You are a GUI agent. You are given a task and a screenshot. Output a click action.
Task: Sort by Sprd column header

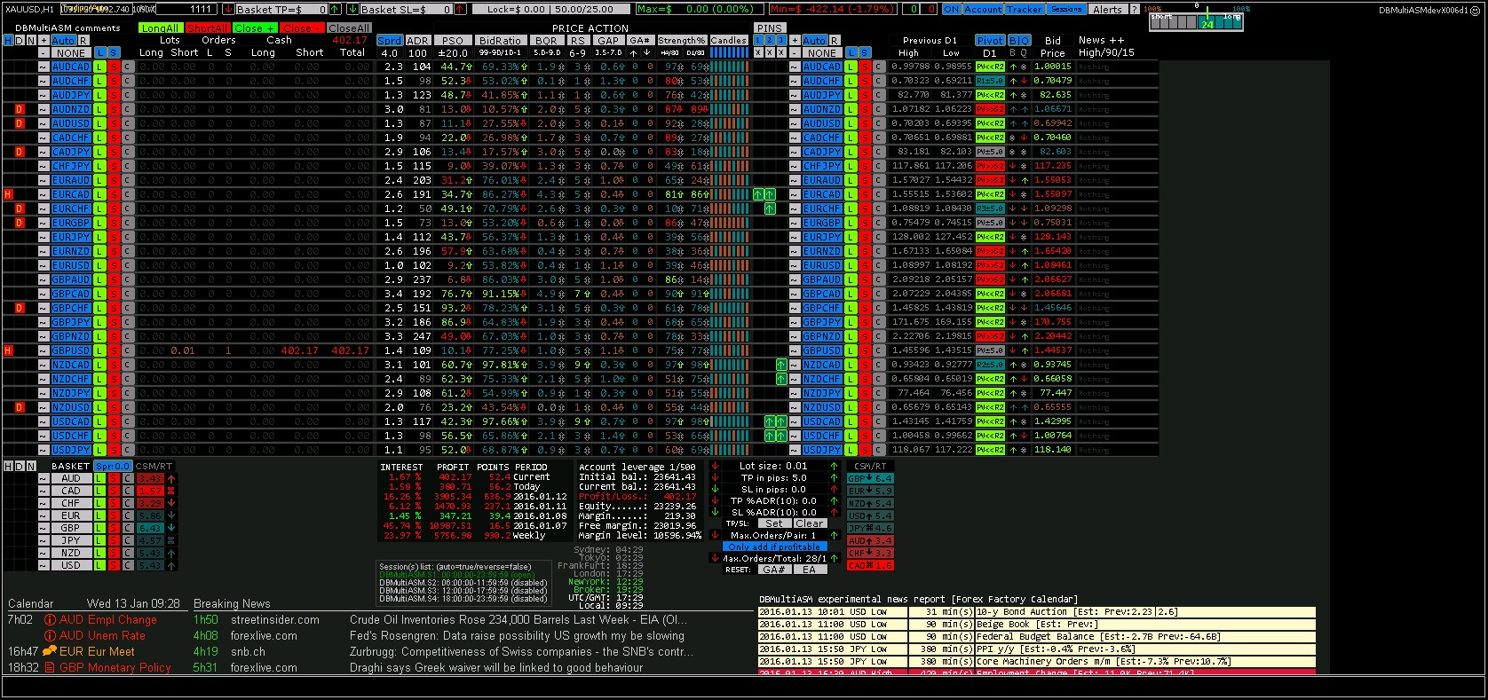(390, 41)
